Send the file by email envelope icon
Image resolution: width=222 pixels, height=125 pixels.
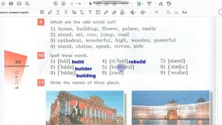point(19,4)
